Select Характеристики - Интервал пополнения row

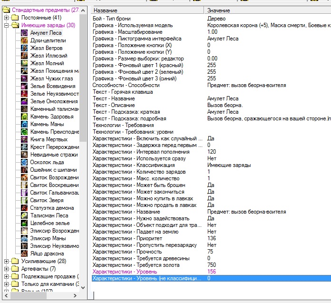tap(211, 152)
